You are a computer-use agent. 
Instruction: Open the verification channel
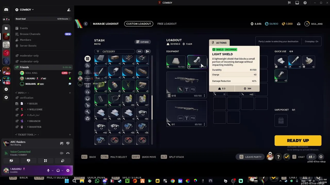point(43,98)
